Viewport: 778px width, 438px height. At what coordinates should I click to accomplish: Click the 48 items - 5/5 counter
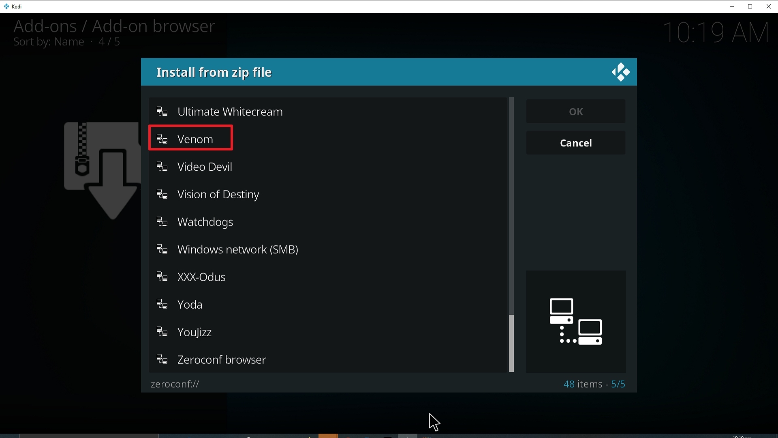[594, 384]
